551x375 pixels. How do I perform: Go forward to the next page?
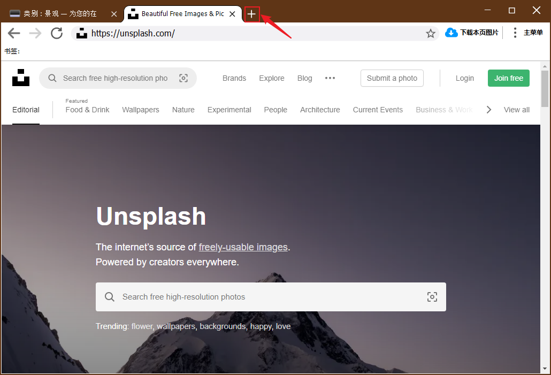(35, 33)
